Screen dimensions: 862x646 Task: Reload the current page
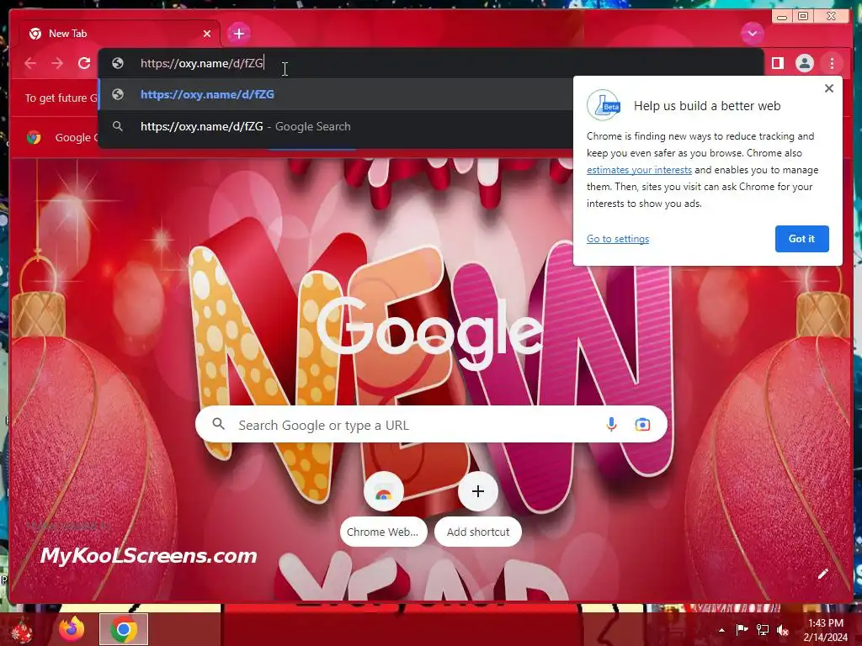pyautogui.click(x=84, y=63)
